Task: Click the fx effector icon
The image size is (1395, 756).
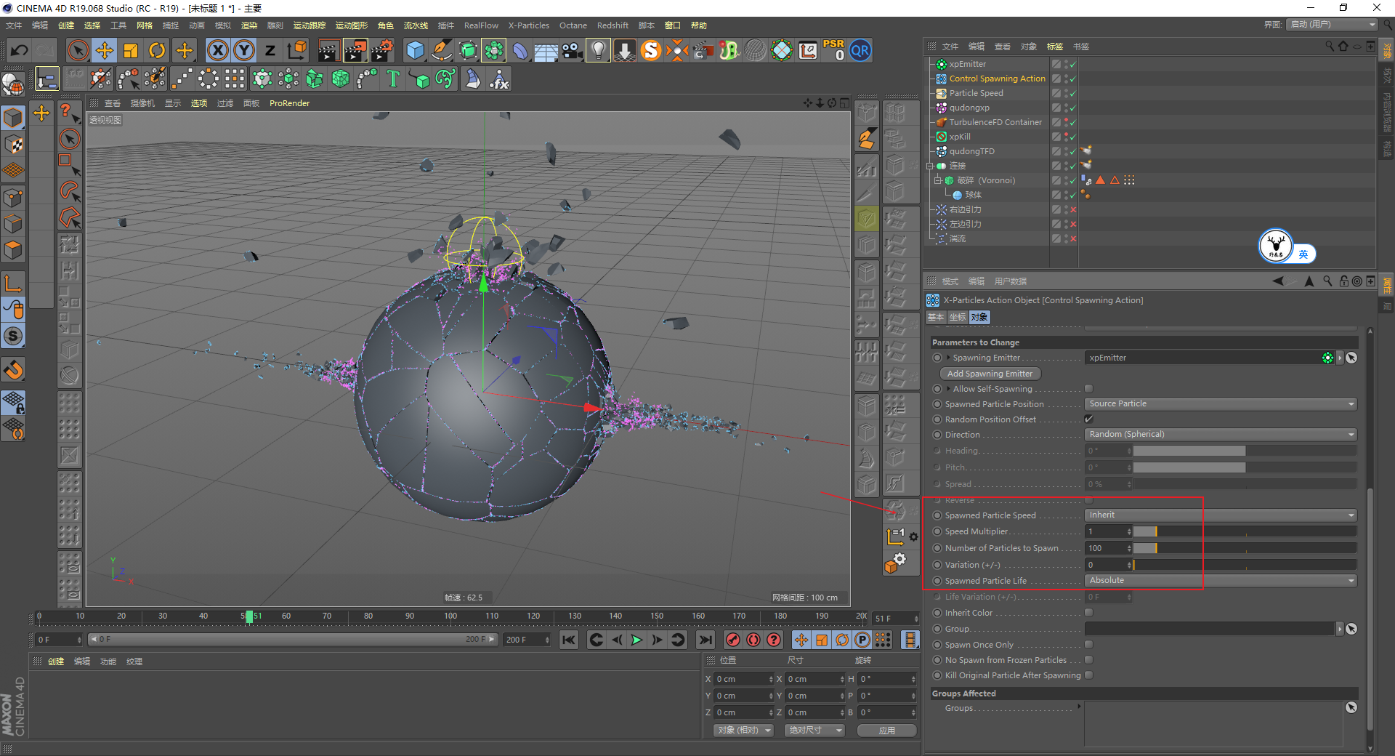Action: pyautogui.click(x=499, y=79)
